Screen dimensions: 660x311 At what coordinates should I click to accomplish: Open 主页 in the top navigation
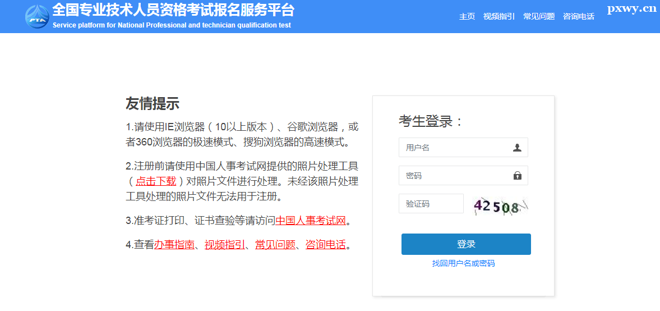467,16
